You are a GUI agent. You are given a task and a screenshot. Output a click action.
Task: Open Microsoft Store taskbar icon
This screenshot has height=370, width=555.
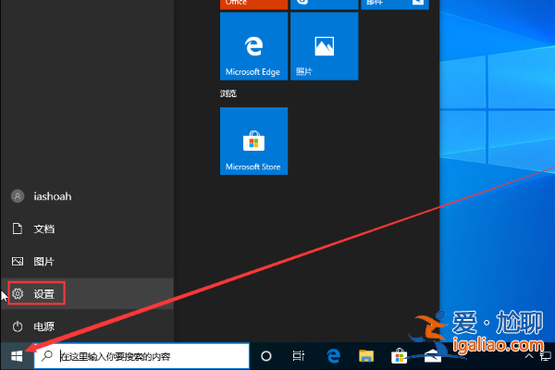click(399, 356)
